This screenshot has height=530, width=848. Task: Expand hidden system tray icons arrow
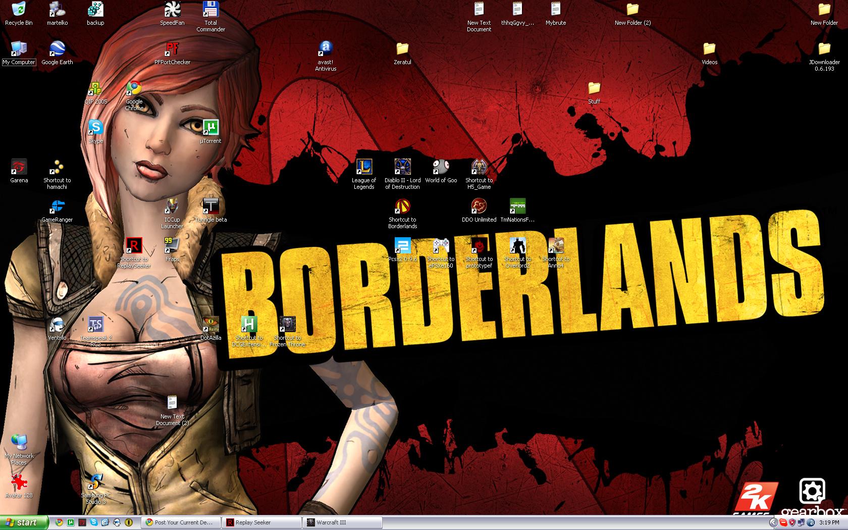pyautogui.click(x=774, y=522)
